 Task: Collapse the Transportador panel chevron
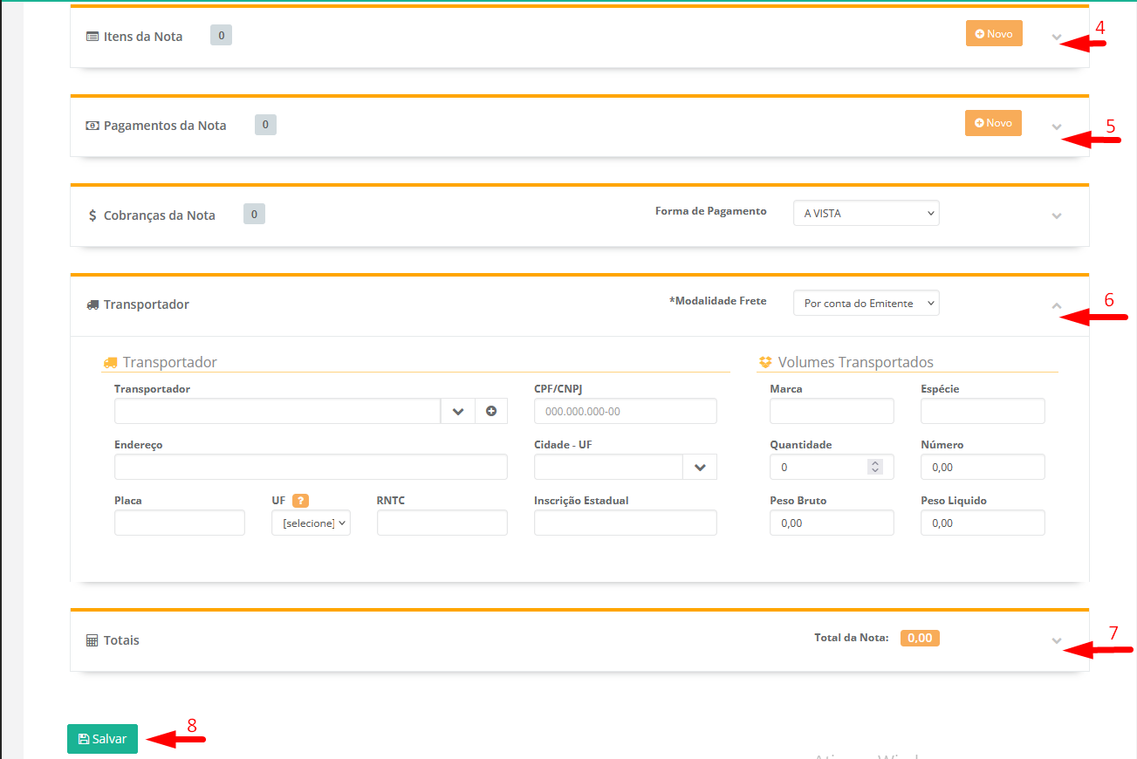tap(1057, 305)
